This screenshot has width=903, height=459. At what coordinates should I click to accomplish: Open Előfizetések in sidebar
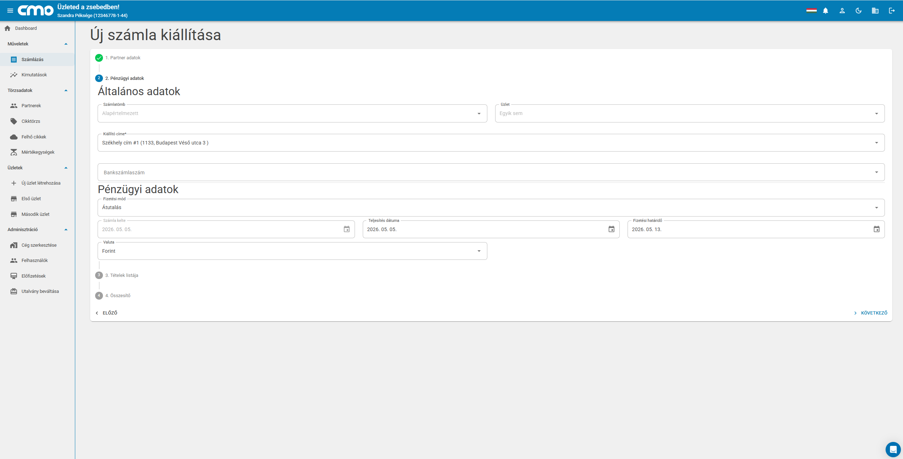pos(37,276)
